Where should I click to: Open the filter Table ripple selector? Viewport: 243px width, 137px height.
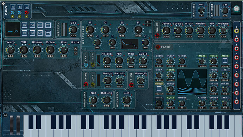point(213,62)
